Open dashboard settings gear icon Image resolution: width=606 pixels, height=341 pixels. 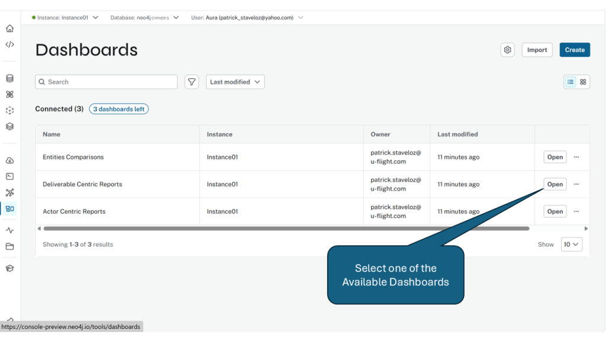click(507, 50)
